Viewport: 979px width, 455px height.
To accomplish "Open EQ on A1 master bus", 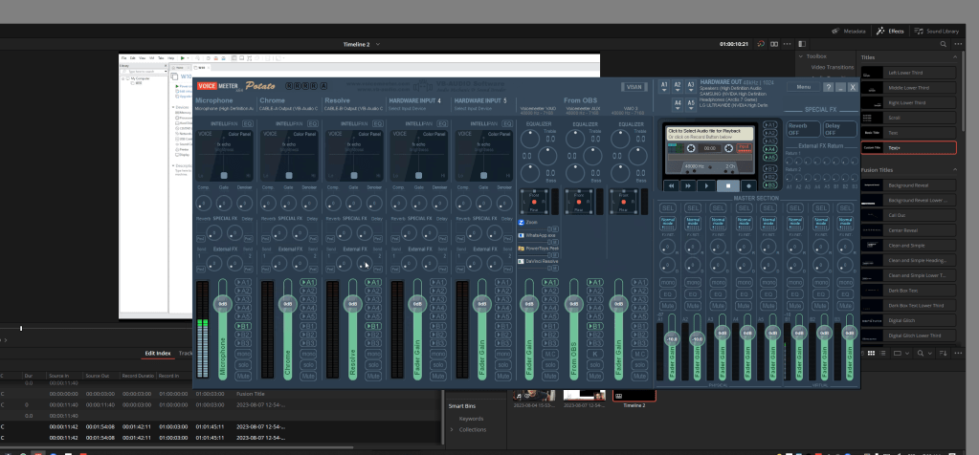I will (668, 294).
